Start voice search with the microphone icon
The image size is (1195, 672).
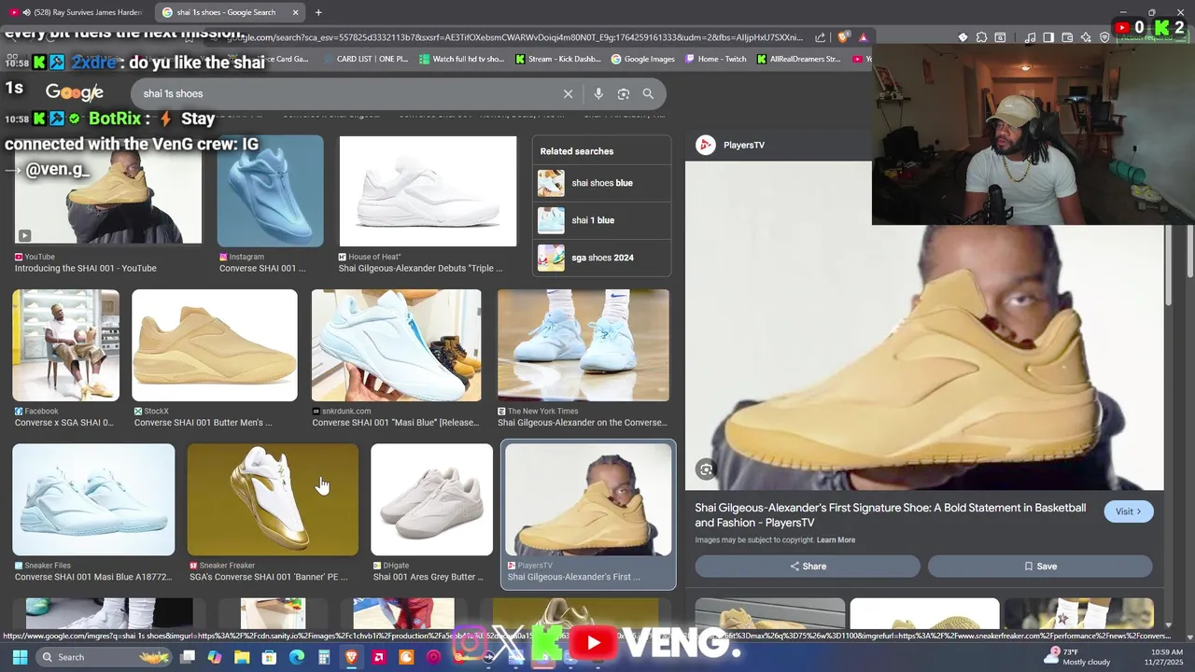pyautogui.click(x=598, y=93)
